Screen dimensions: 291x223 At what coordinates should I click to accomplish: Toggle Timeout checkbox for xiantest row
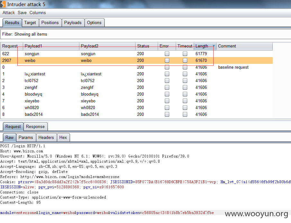(185, 74)
